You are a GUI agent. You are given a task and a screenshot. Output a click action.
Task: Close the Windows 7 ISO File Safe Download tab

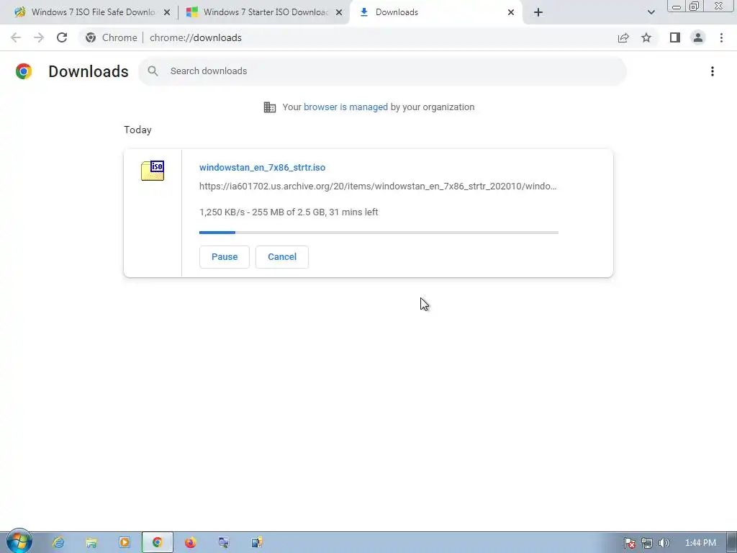pyautogui.click(x=167, y=12)
